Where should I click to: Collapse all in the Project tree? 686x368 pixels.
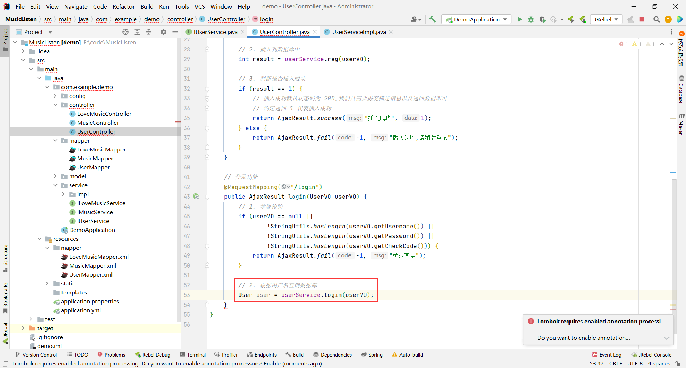[x=149, y=32]
